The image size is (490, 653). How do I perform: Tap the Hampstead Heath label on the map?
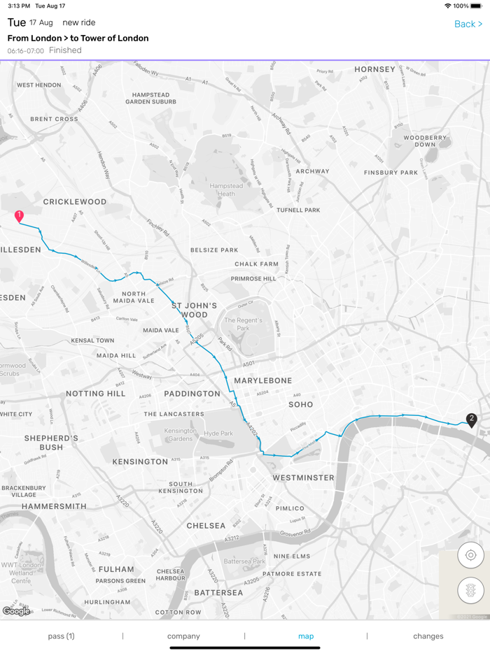pyautogui.click(x=226, y=189)
